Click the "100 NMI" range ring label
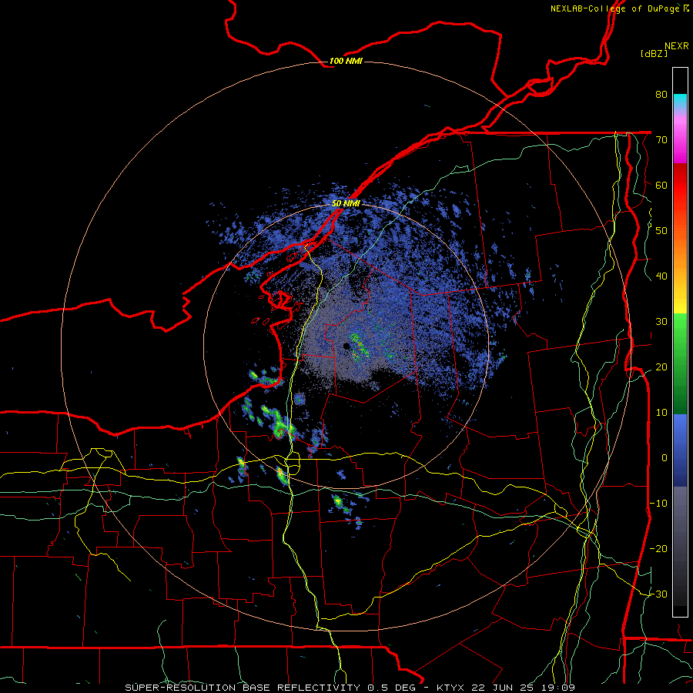The width and height of the screenshot is (693, 693). (346, 61)
